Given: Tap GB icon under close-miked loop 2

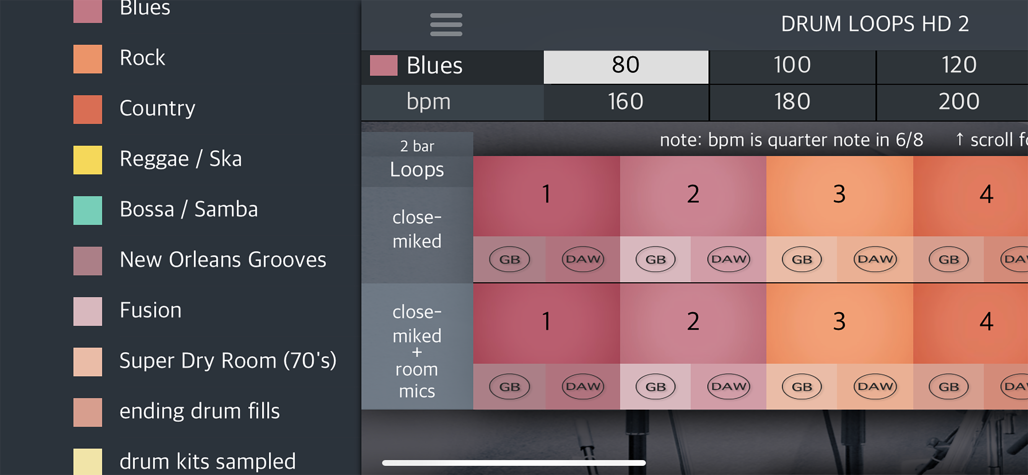Looking at the screenshot, I should coord(655,259).
